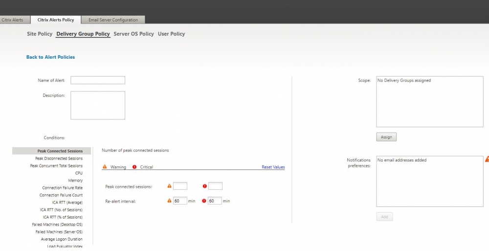The image size is (489, 251).
Task: Select Delivery Group Policy
Action: click(83, 34)
